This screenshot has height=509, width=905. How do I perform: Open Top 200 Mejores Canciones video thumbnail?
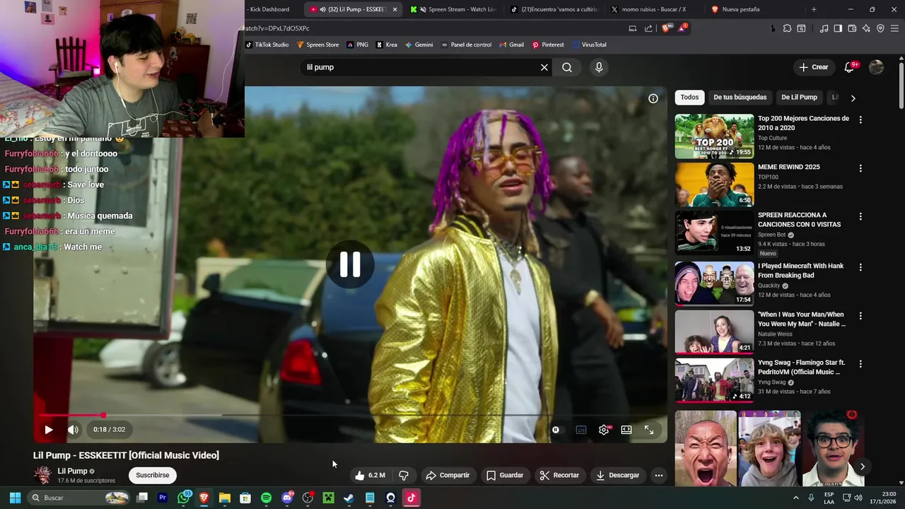[x=714, y=136]
